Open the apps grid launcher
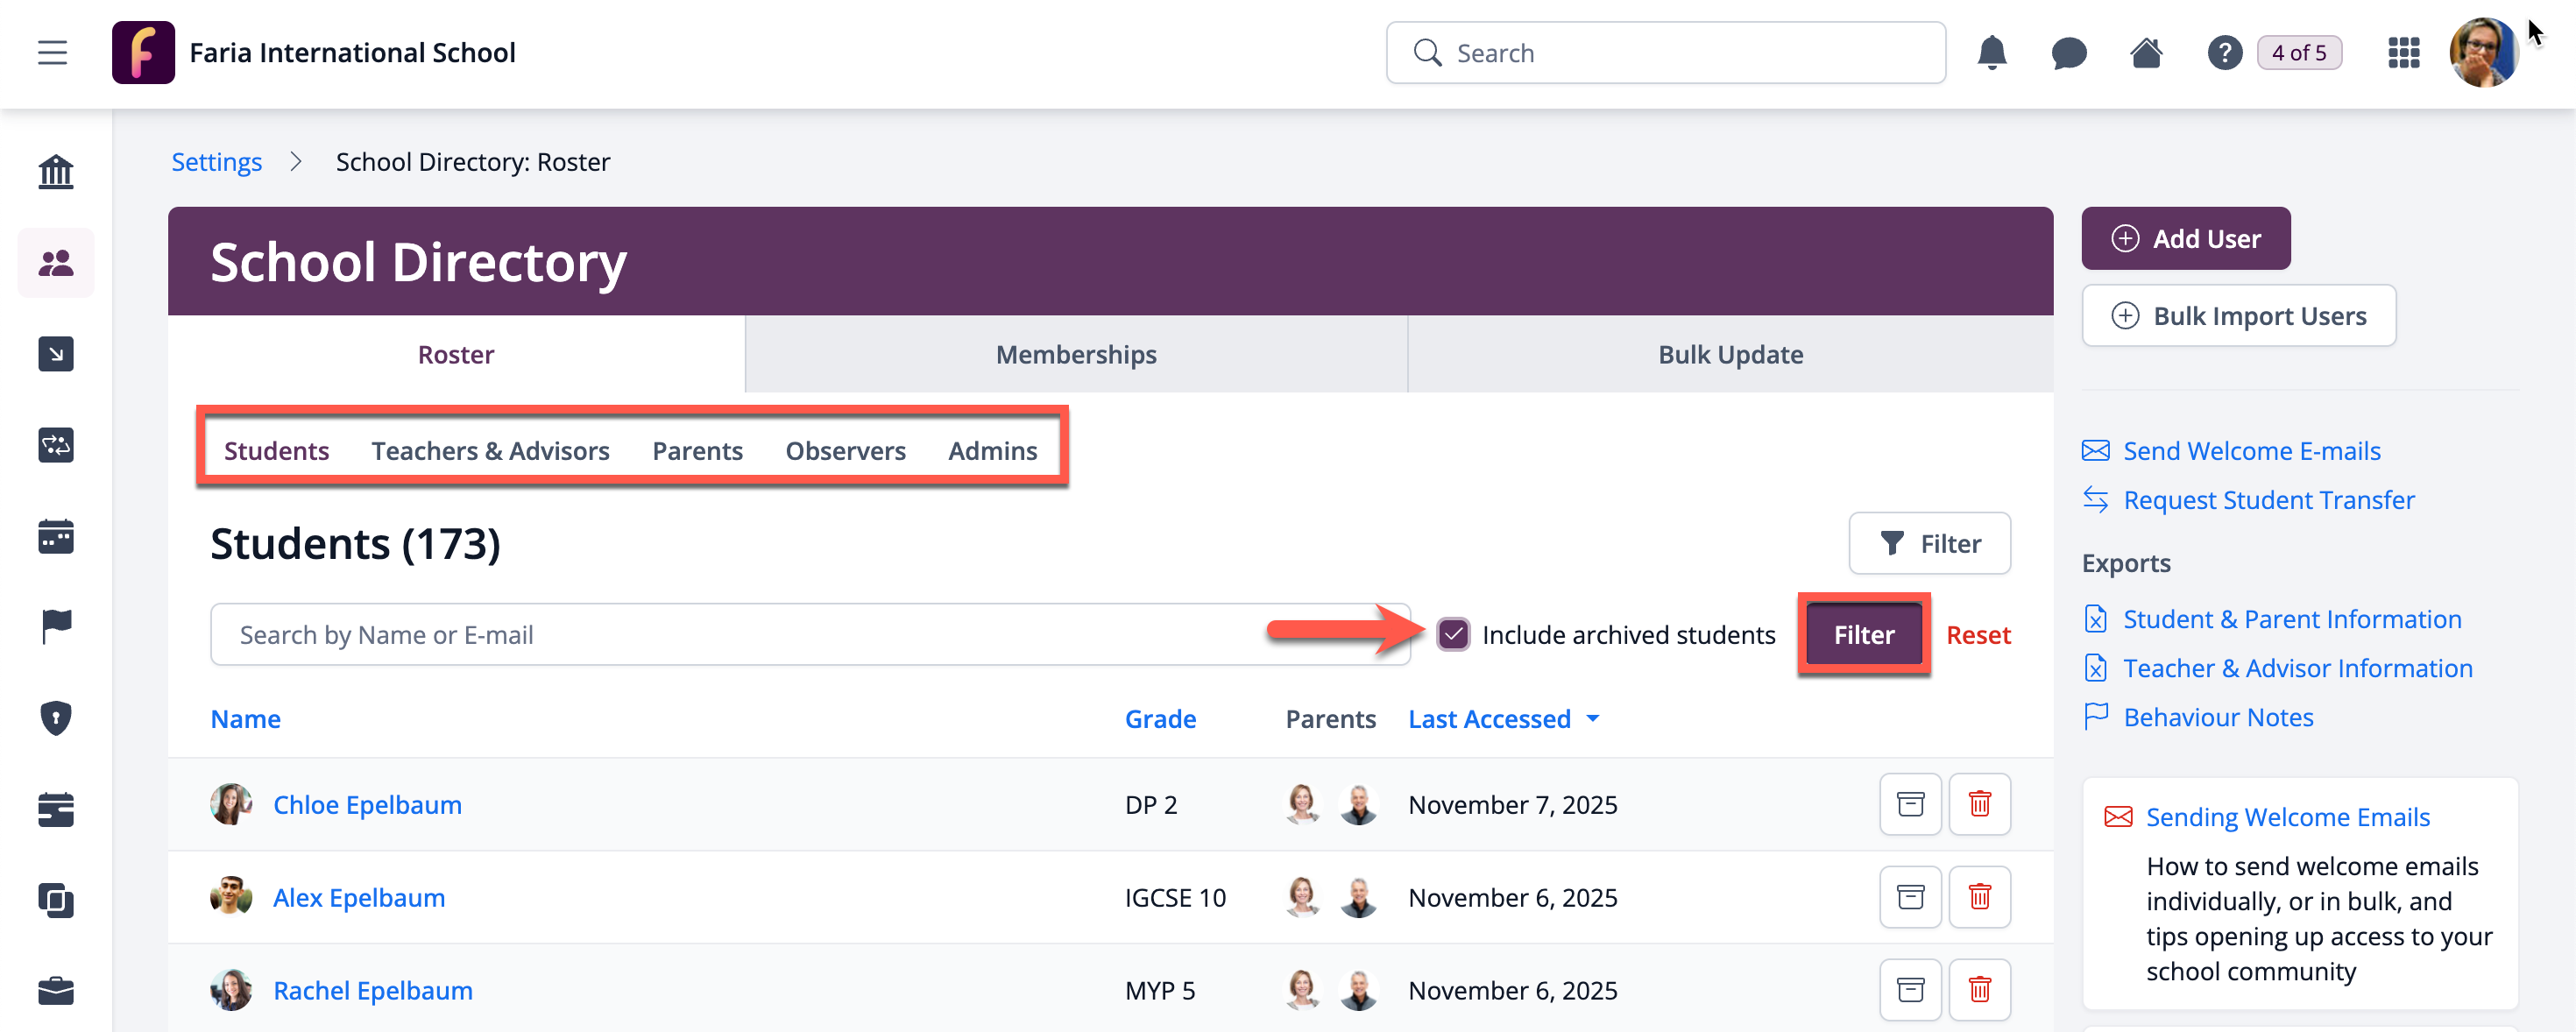The image size is (2576, 1032). [x=2403, y=53]
